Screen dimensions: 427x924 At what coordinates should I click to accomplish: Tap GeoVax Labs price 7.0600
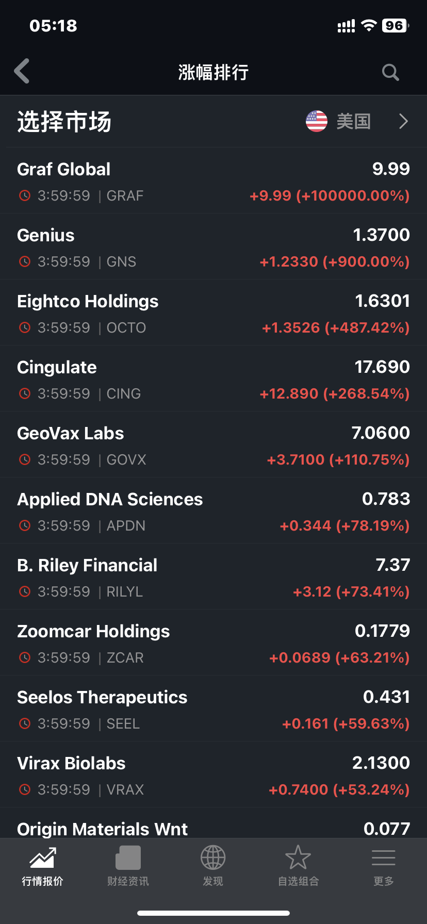381,433
